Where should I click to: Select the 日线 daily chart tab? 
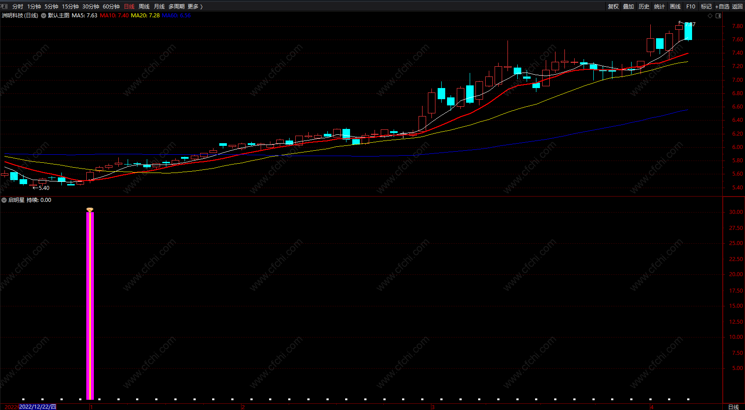click(x=129, y=7)
